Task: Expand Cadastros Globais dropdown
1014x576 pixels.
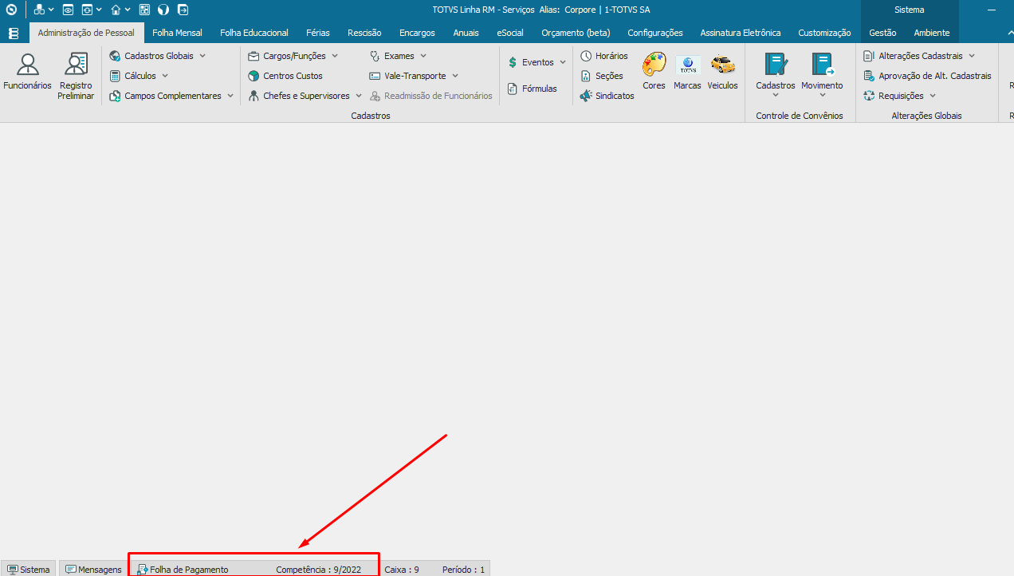Action: pyautogui.click(x=202, y=56)
